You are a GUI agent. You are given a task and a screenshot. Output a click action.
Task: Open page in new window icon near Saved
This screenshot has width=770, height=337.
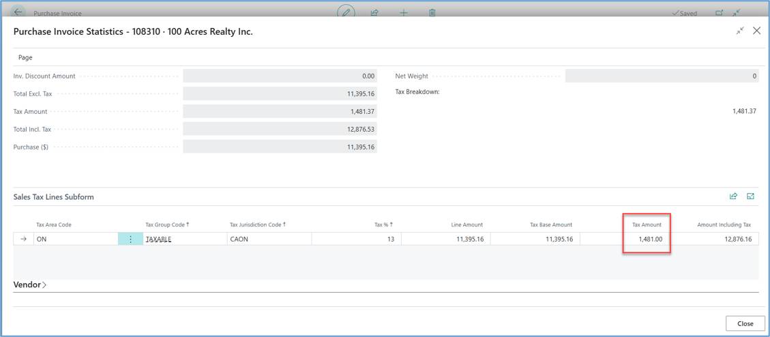pyautogui.click(x=720, y=13)
